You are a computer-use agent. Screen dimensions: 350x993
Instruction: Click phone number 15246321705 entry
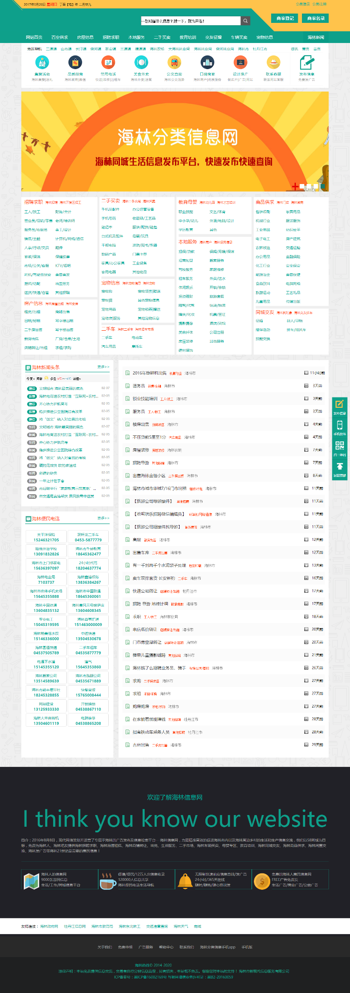click(x=46, y=537)
